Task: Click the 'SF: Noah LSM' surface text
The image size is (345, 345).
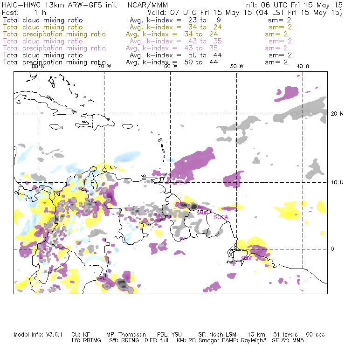Action: pos(217,335)
